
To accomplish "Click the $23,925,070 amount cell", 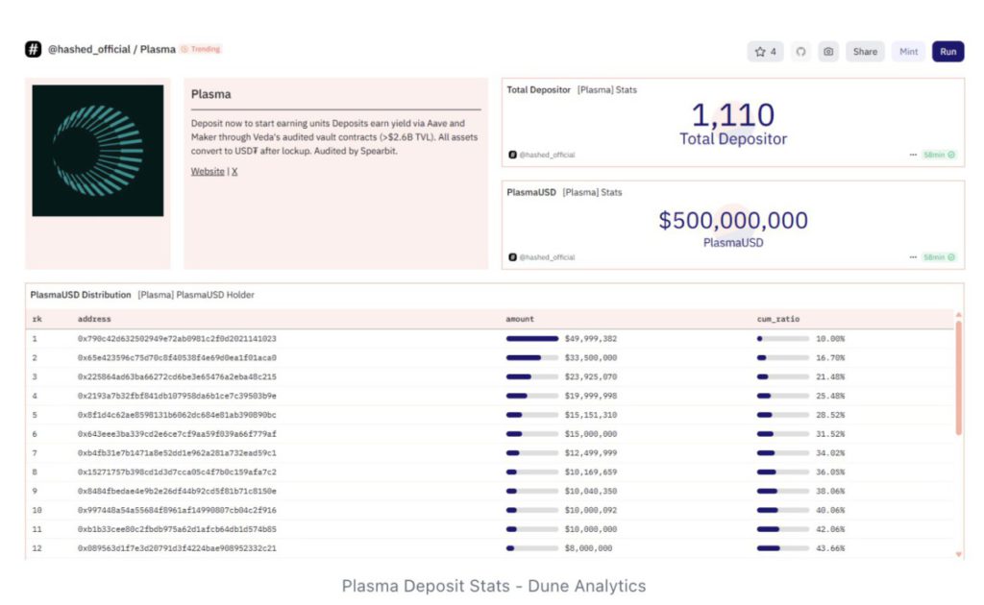I will tap(591, 376).
